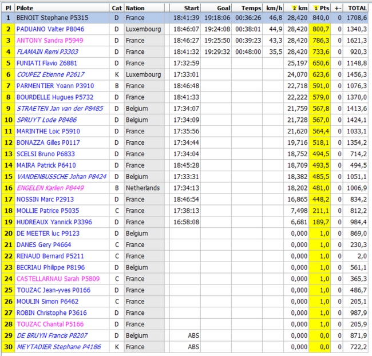
Task: Open pilot PADUANO Valter P8046
Action: 50,29
